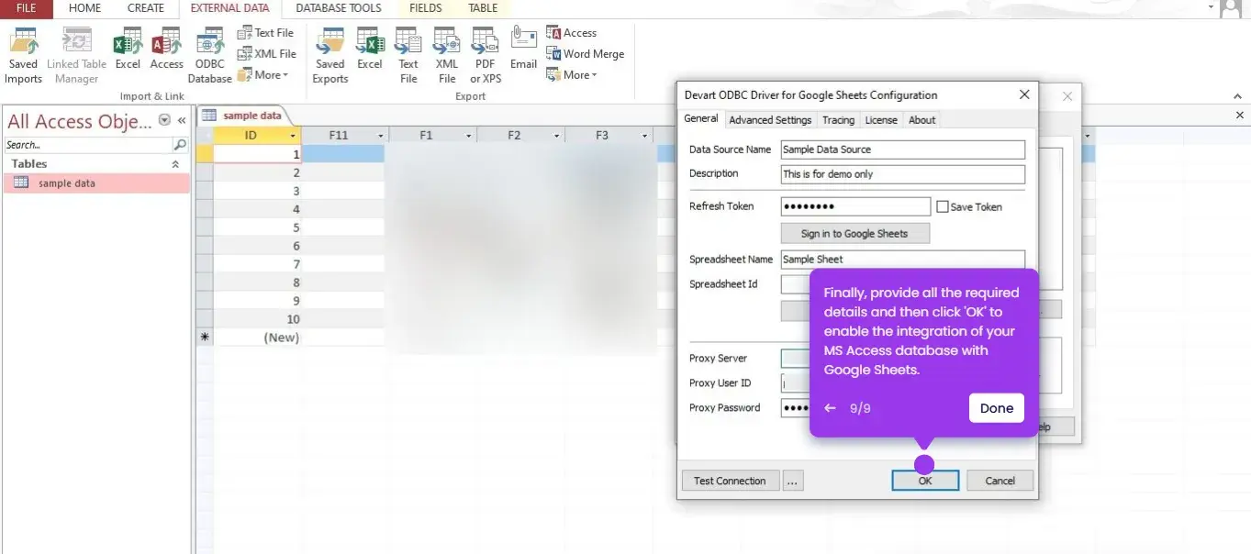This screenshot has width=1251, height=554.
Task: Click the Data Source Name field
Action: 902,150
